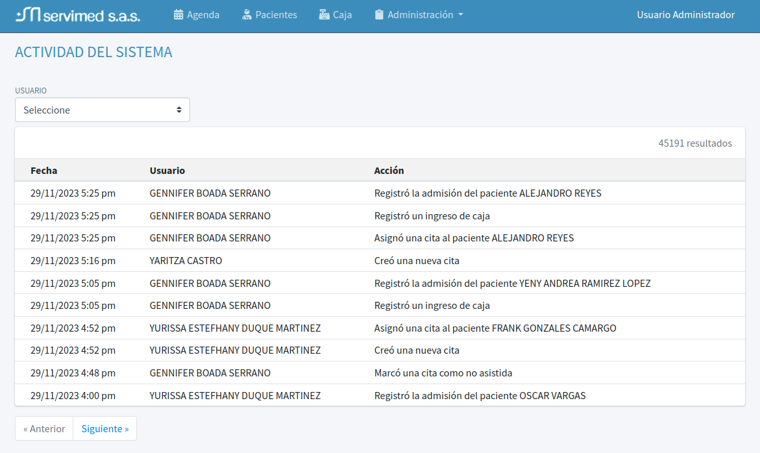Click the Servimed s.a.s. logo
Screen dimensions: 760x453
point(78,15)
